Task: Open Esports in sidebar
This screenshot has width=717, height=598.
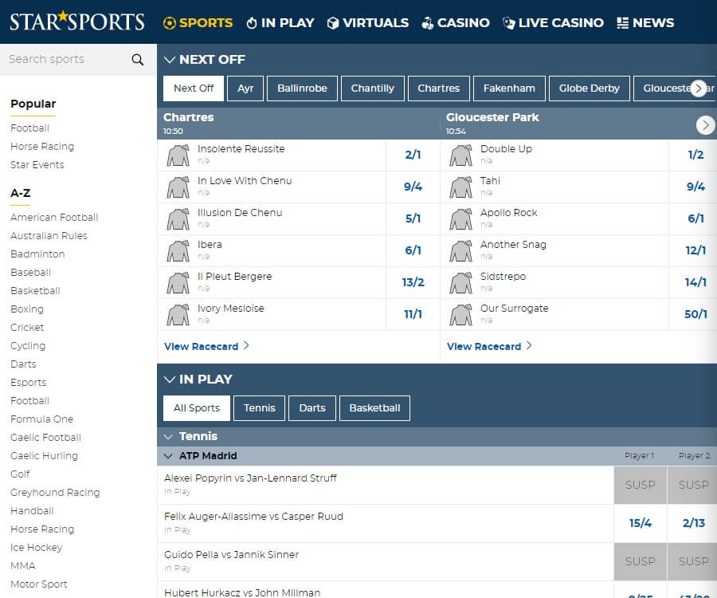Action: click(29, 383)
